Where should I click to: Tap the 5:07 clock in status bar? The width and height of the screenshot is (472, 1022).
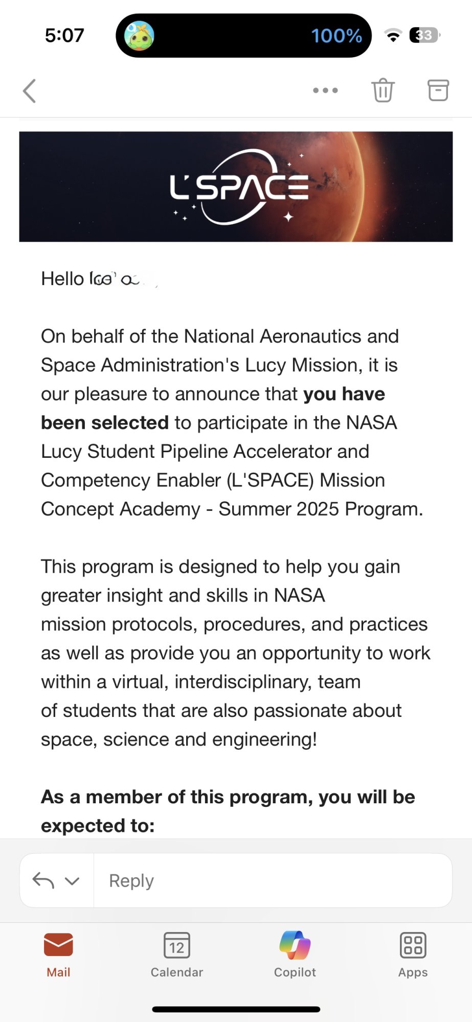pyautogui.click(x=64, y=35)
